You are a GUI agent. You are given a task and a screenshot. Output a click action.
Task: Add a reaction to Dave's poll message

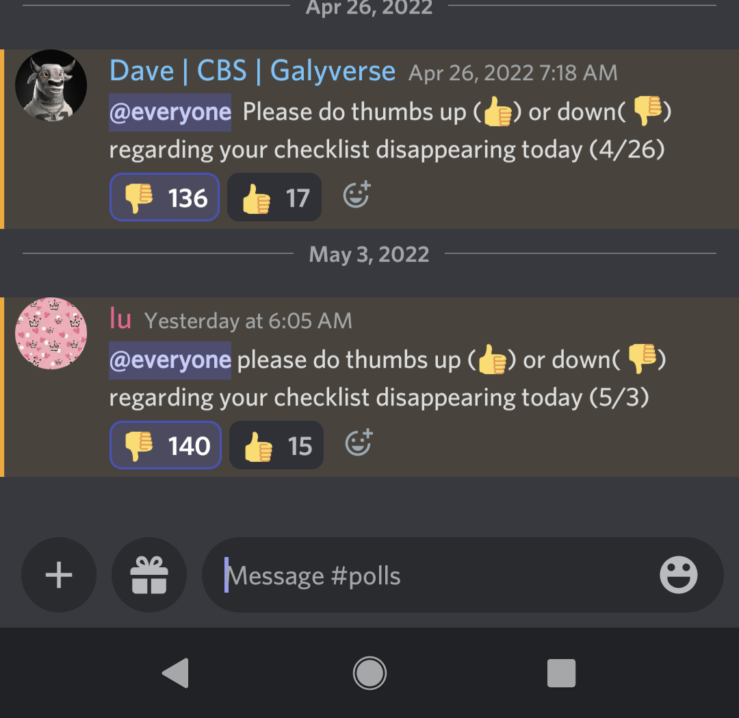click(x=356, y=195)
